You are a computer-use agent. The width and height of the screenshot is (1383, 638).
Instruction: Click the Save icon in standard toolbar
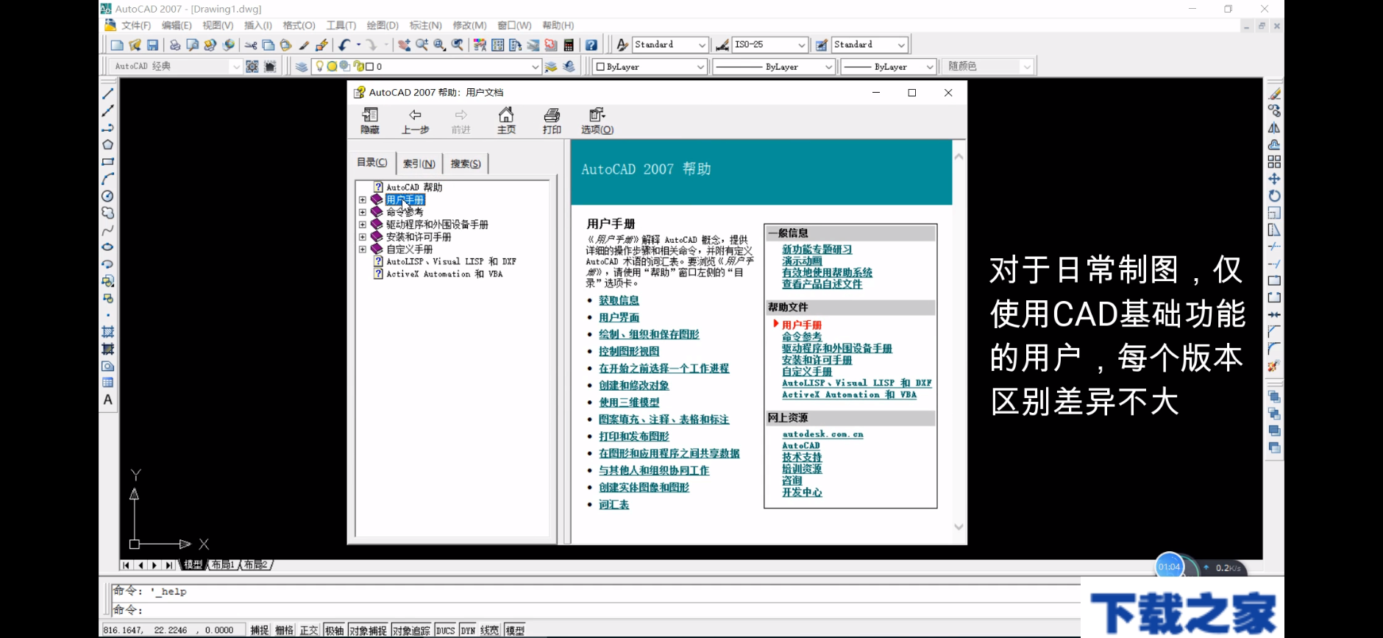pyautogui.click(x=153, y=45)
